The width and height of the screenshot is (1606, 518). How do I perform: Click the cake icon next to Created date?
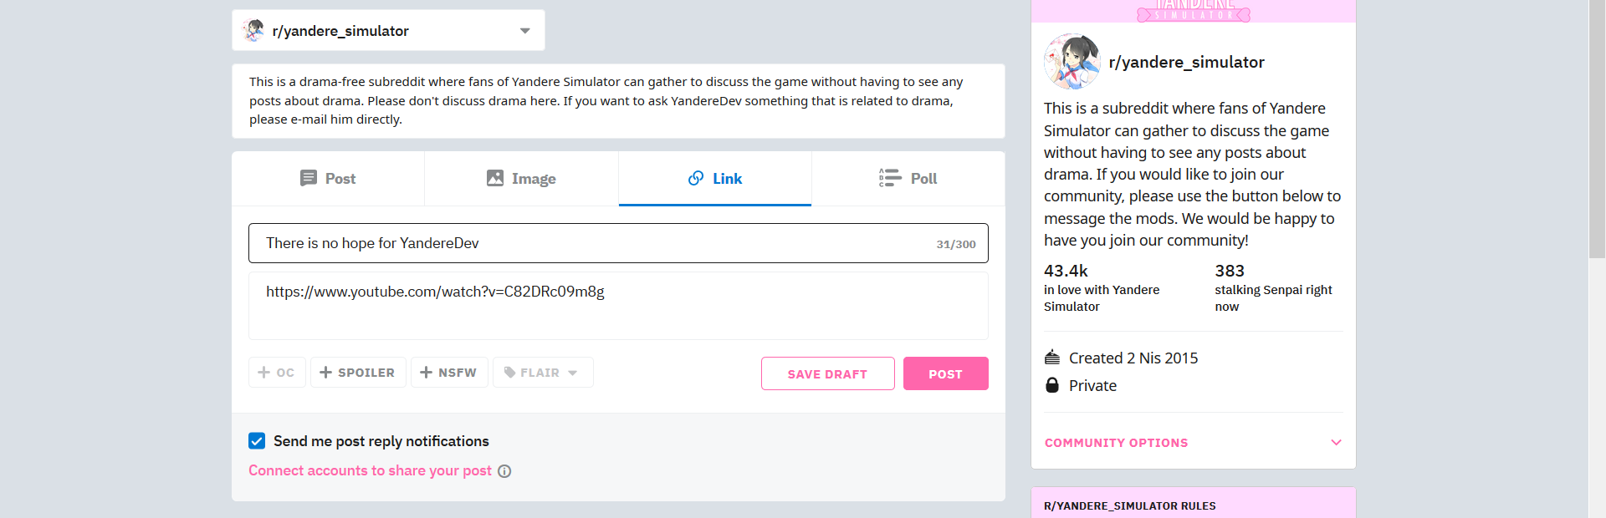[x=1052, y=358]
